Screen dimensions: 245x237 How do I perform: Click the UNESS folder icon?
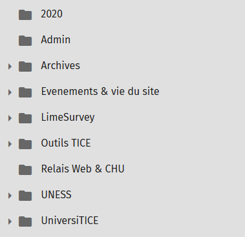click(x=25, y=196)
